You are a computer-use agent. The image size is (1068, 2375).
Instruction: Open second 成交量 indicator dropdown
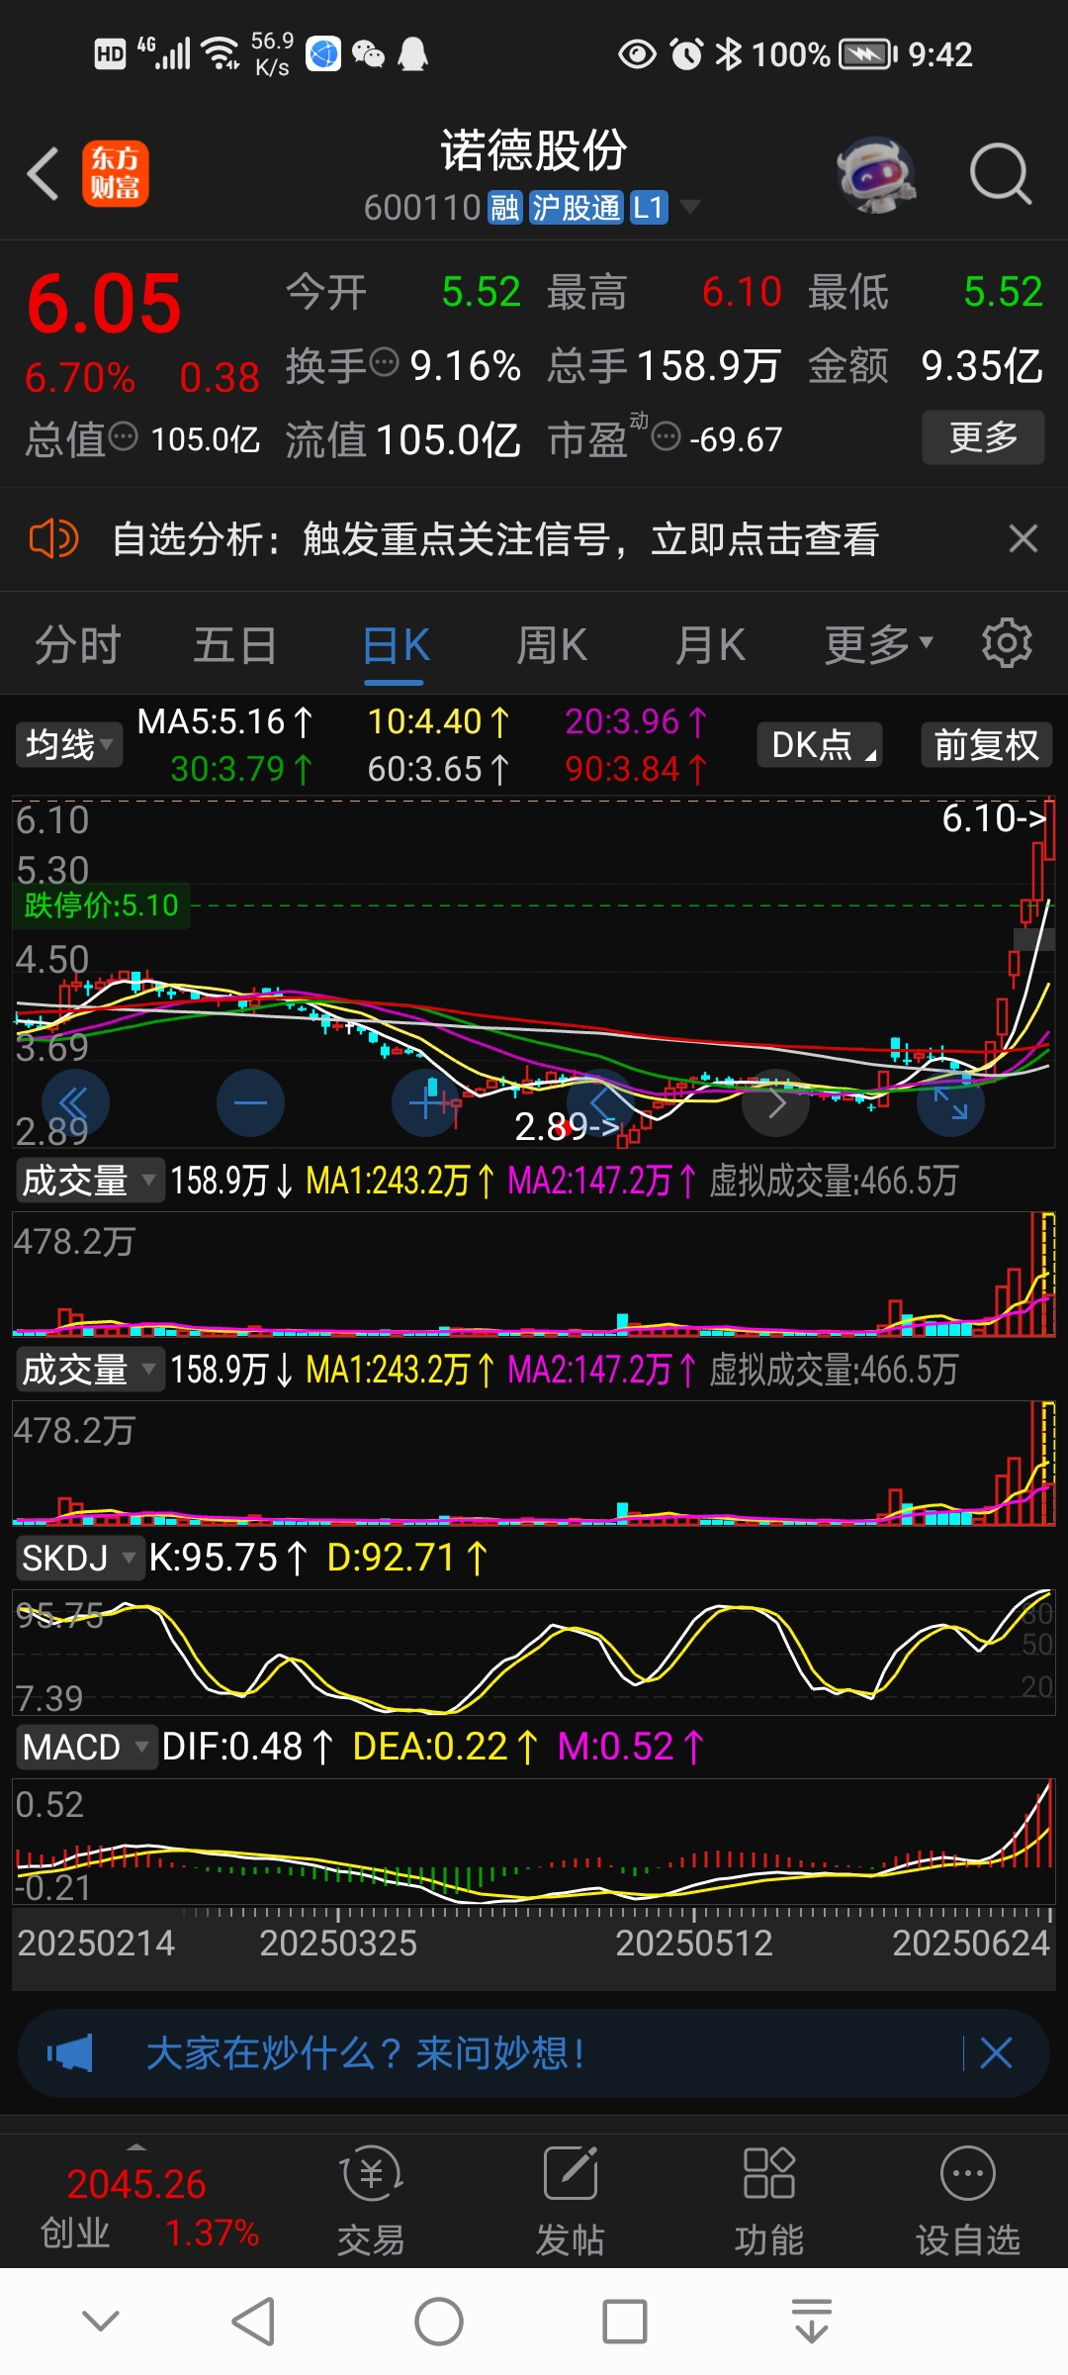89,1370
